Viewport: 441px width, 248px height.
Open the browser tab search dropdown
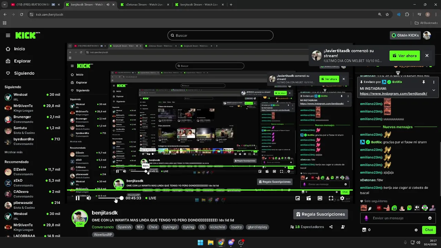tap(4, 4)
